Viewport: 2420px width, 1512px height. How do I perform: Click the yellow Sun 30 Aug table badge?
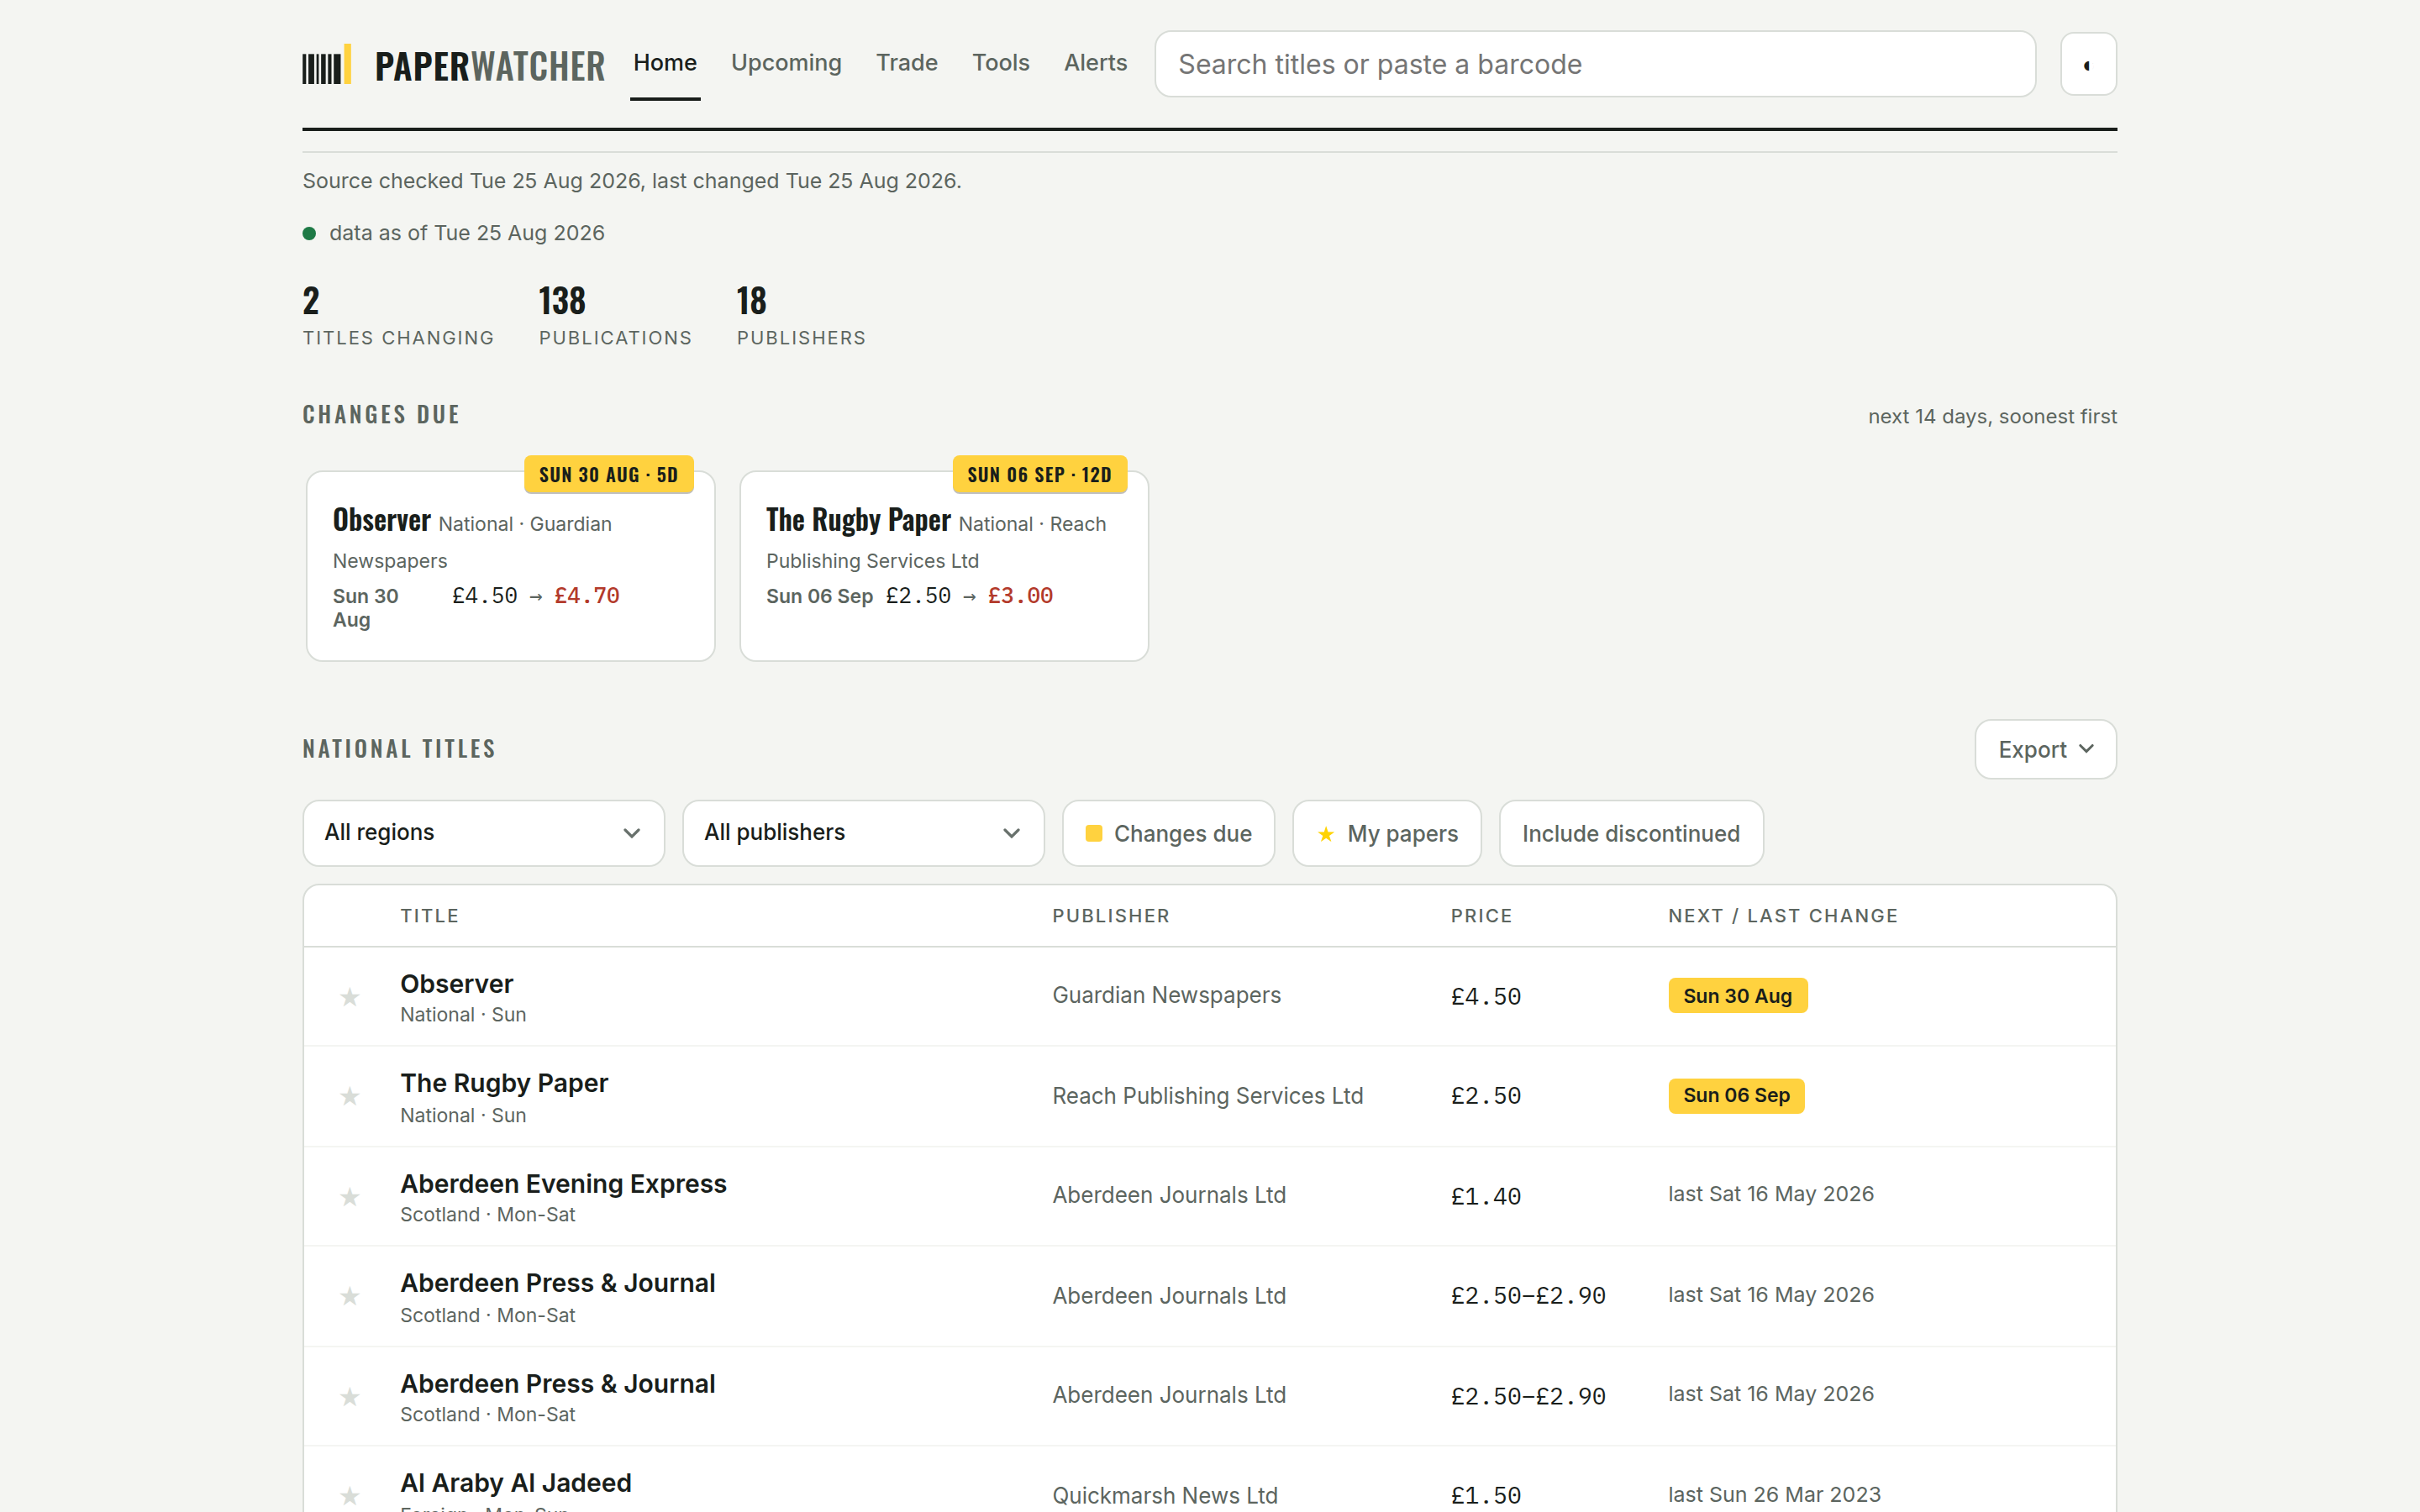[1738, 996]
